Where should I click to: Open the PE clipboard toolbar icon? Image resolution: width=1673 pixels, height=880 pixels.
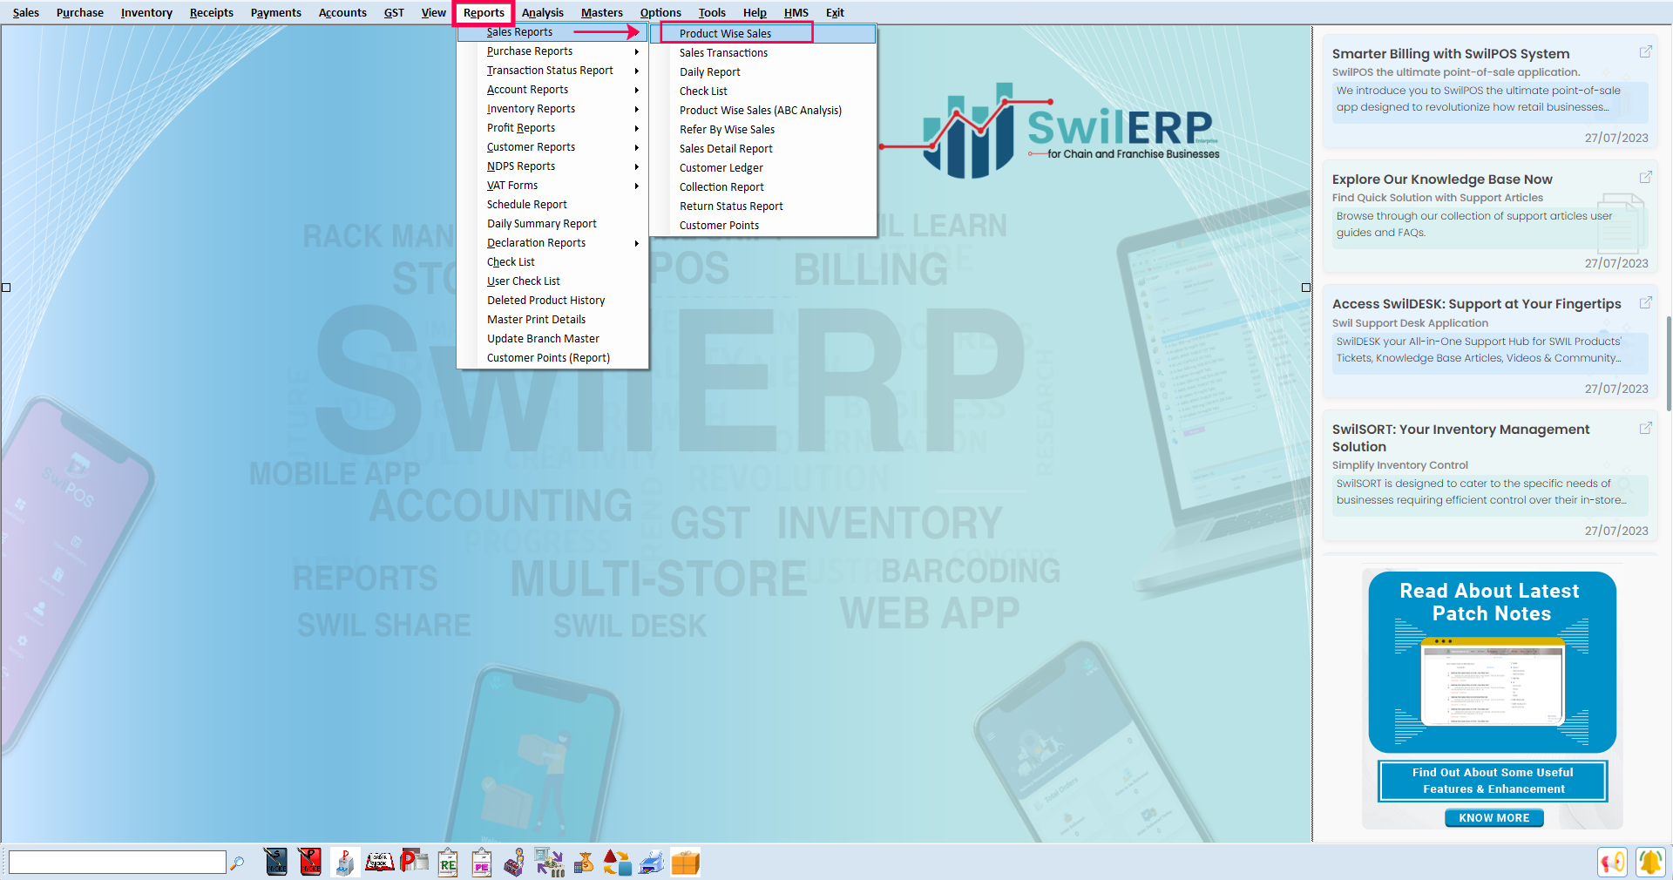[482, 862]
